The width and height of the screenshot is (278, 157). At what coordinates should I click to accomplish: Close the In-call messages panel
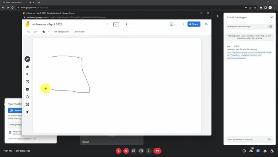click(272, 17)
